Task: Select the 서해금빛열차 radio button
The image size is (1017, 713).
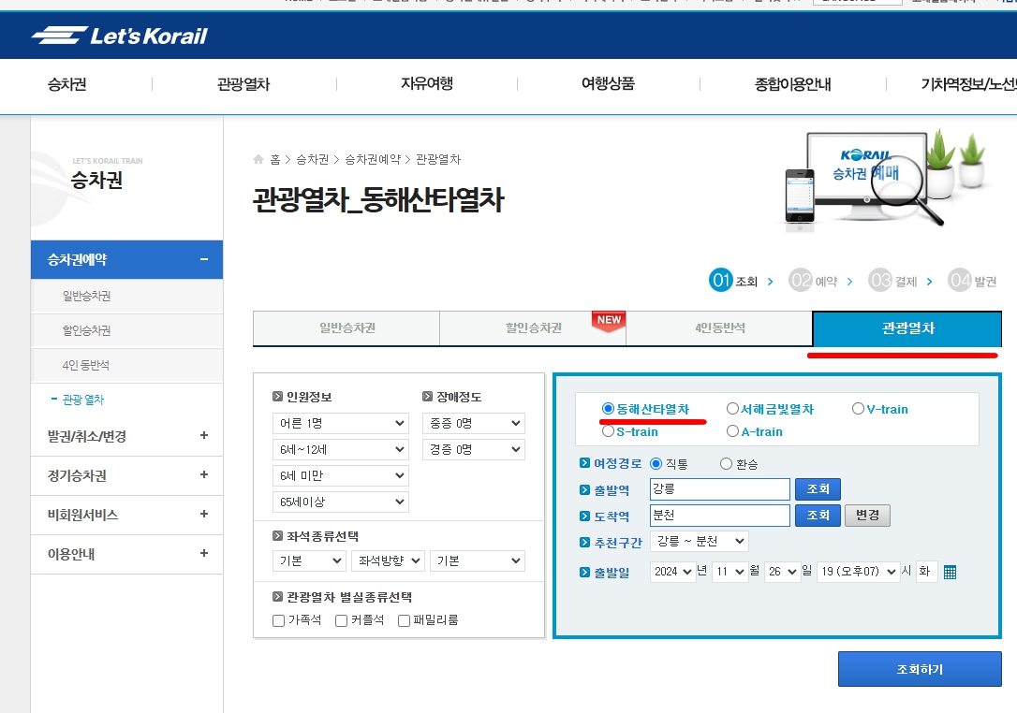Action: pos(732,408)
